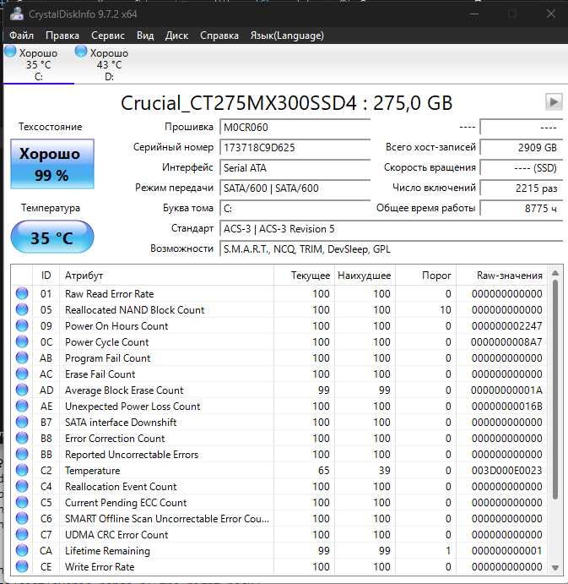
Task: Click status orb of Reallocation Event Count
Action: pos(22,486)
